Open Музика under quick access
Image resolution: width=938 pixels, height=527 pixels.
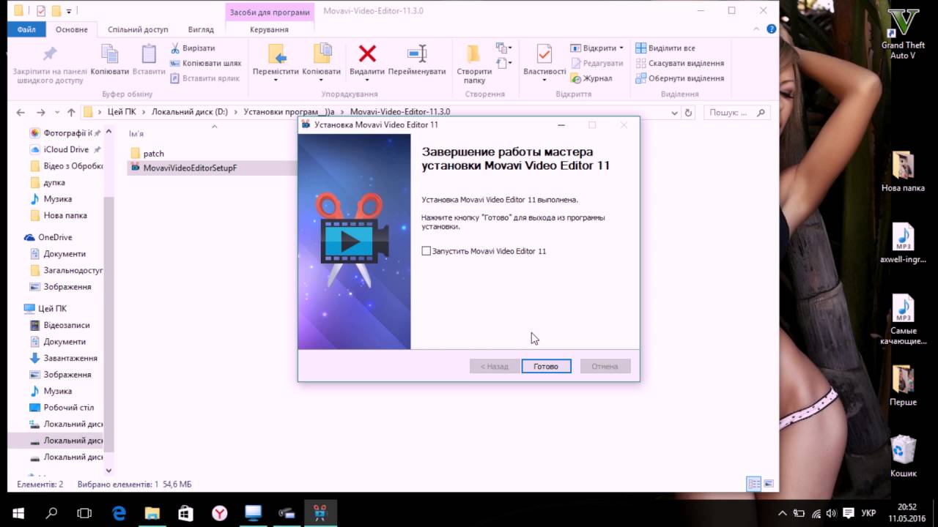click(x=57, y=199)
